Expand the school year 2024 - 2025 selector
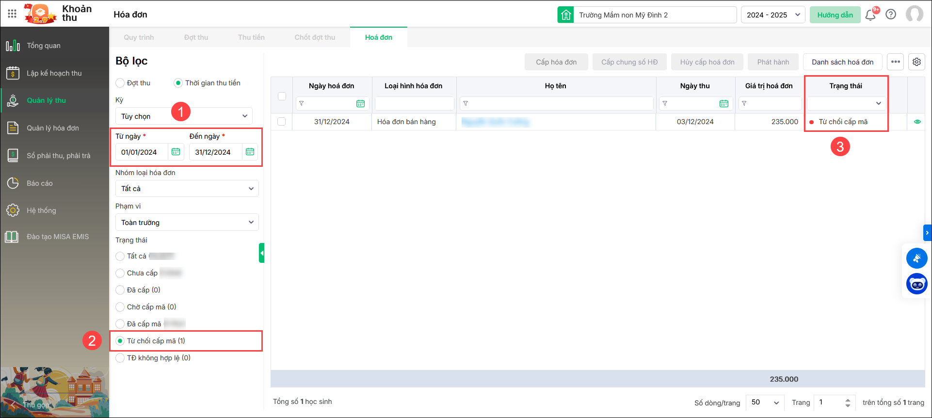Image resolution: width=932 pixels, height=418 pixels. 772,15
